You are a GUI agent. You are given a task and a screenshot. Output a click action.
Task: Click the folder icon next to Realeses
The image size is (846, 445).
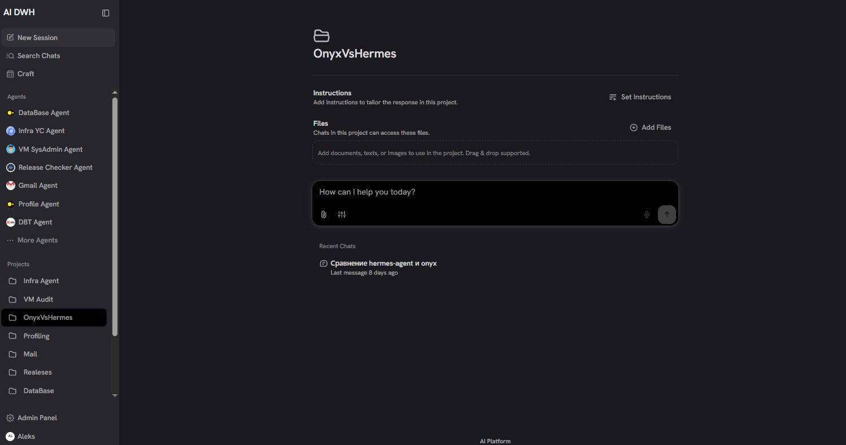click(x=12, y=372)
